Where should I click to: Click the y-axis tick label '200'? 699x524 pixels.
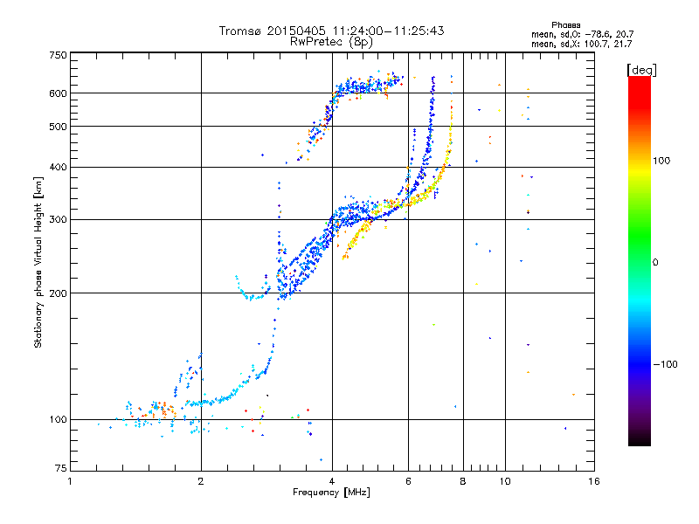[59, 293]
